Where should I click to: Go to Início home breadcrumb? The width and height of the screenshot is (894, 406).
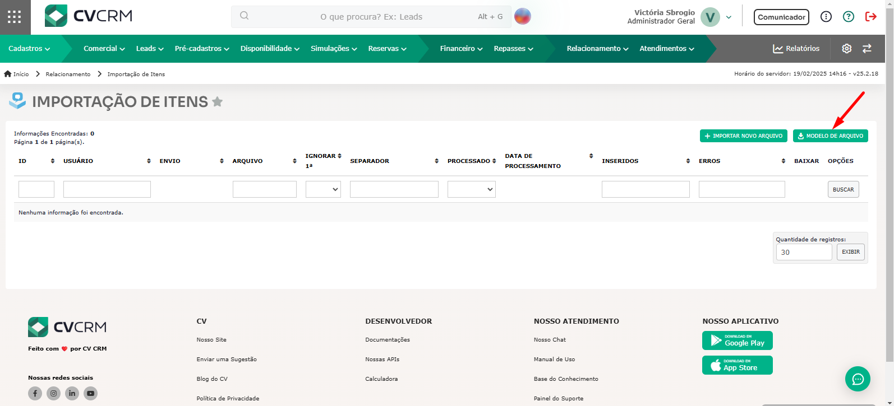click(16, 74)
